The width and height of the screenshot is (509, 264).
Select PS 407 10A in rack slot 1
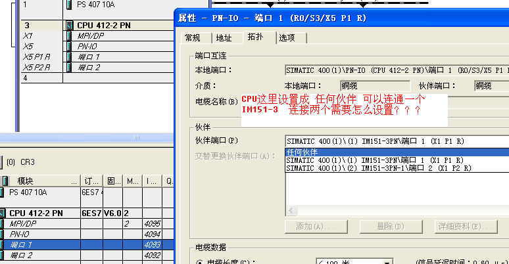coord(97,5)
